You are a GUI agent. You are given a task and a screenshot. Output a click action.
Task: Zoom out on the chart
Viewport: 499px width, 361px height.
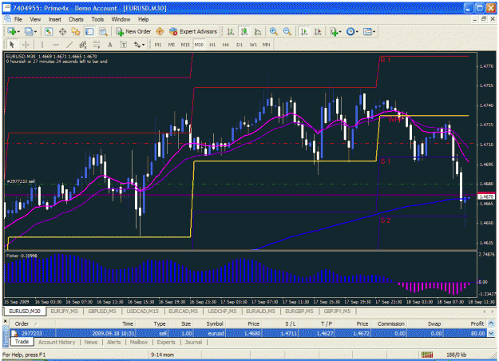point(287,31)
